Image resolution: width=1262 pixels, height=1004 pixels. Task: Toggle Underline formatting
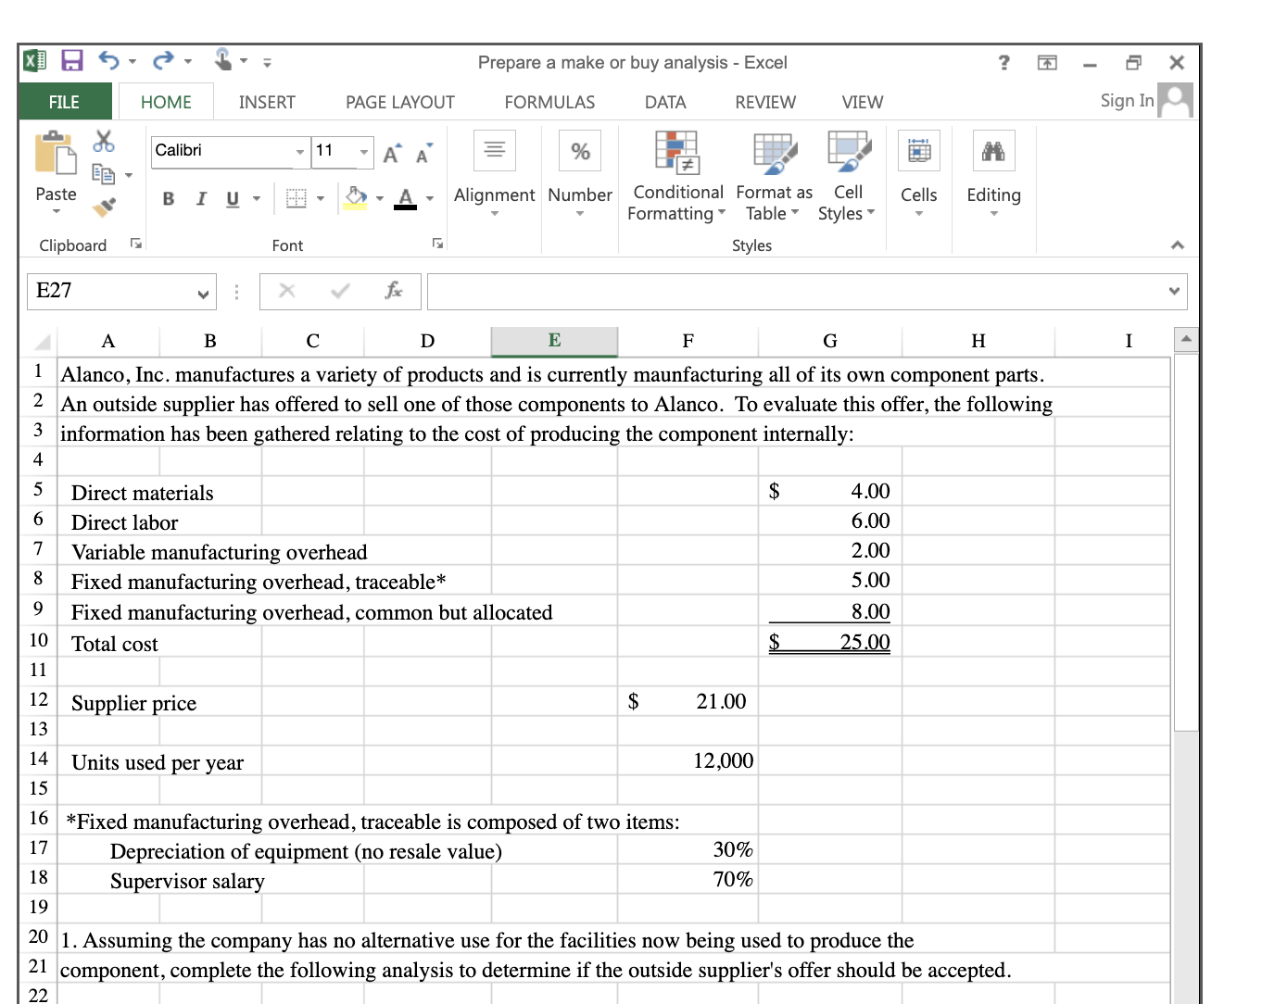coord(232,198)
